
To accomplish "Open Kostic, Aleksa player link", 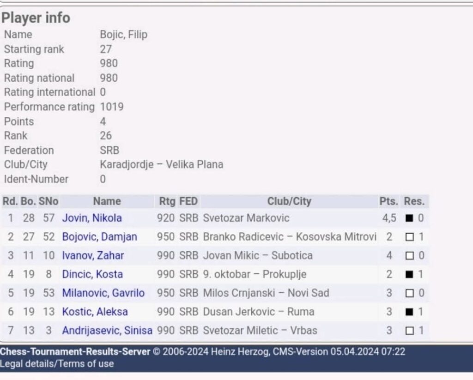I will (95, 312).
